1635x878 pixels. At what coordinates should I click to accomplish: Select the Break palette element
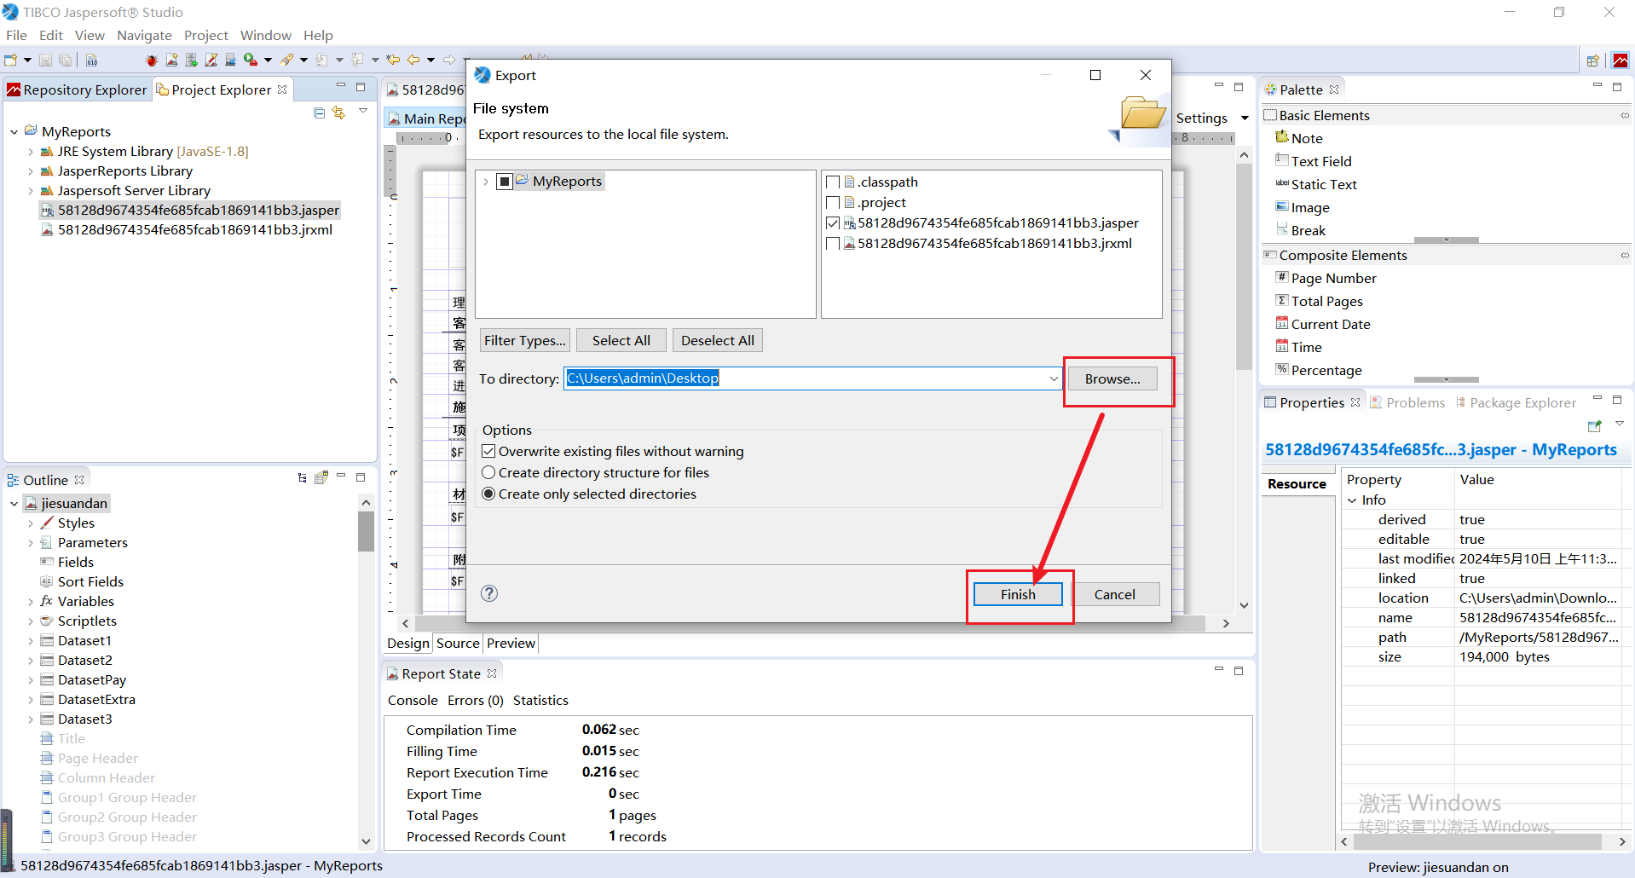pos(1301,230)
